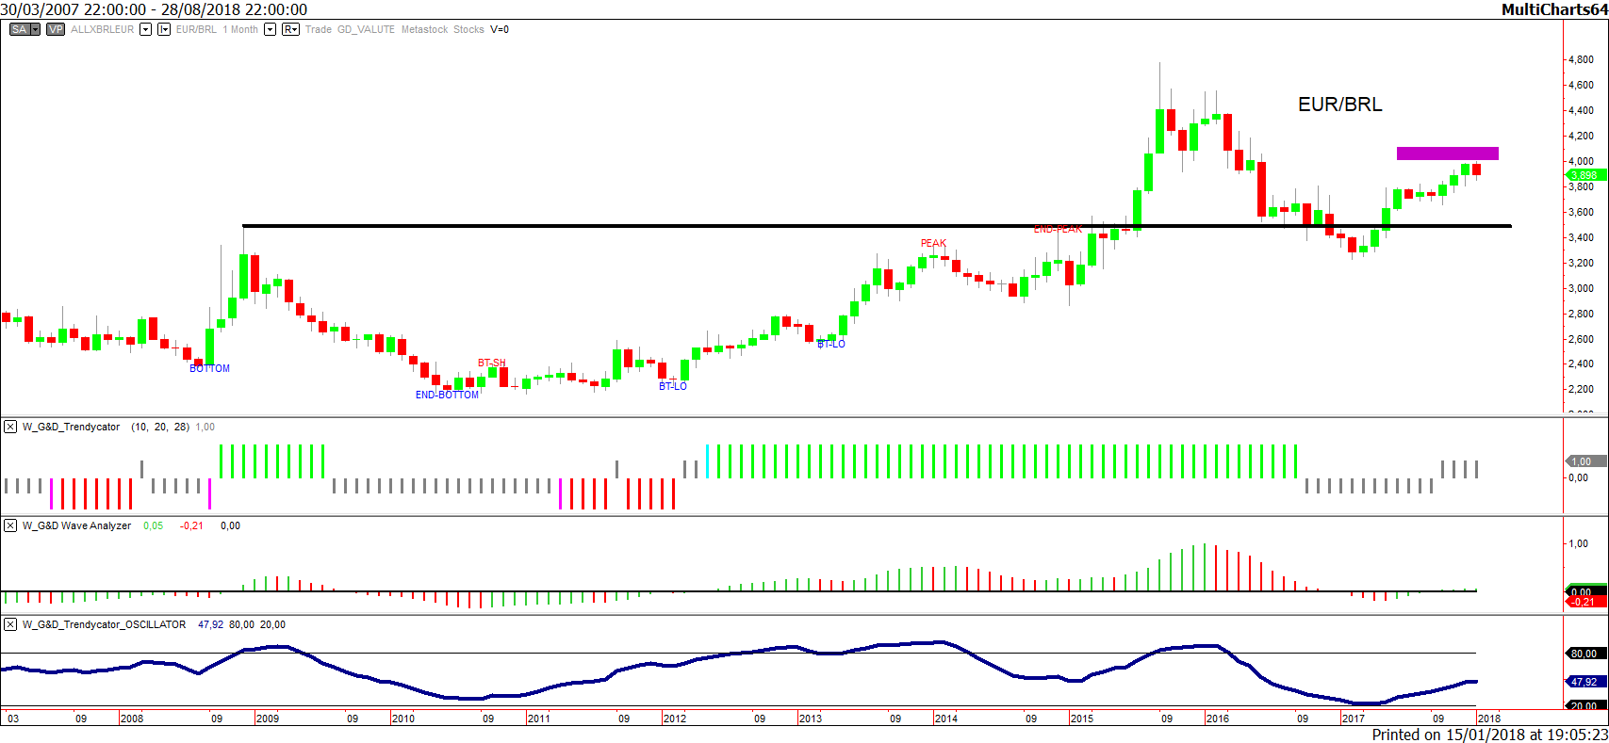1609x743 pixels.
Task: Click the Stocks label in header
Action: [x=468, y=29]
